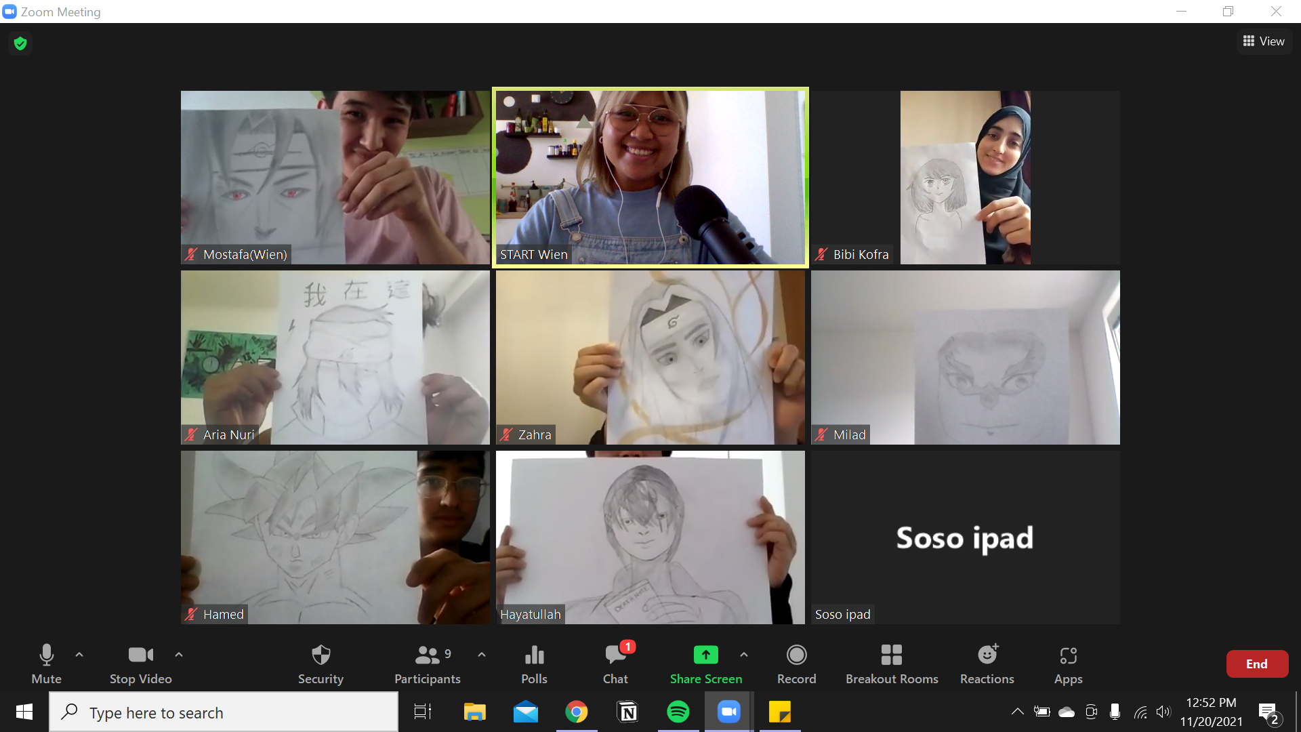This screenshot has width=1301, height=732.
Task: Click the Zoom Meeting title bar icon
Action: (9, 12)
